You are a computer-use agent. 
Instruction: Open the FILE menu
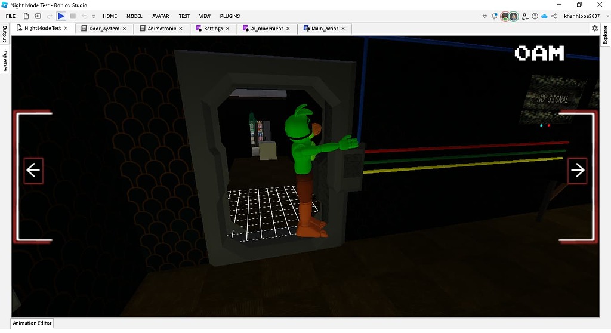click(11, 16)
